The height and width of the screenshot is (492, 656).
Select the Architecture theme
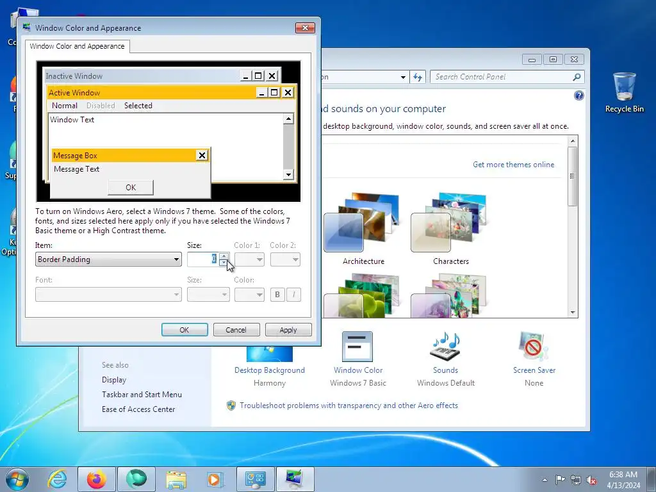363,229
